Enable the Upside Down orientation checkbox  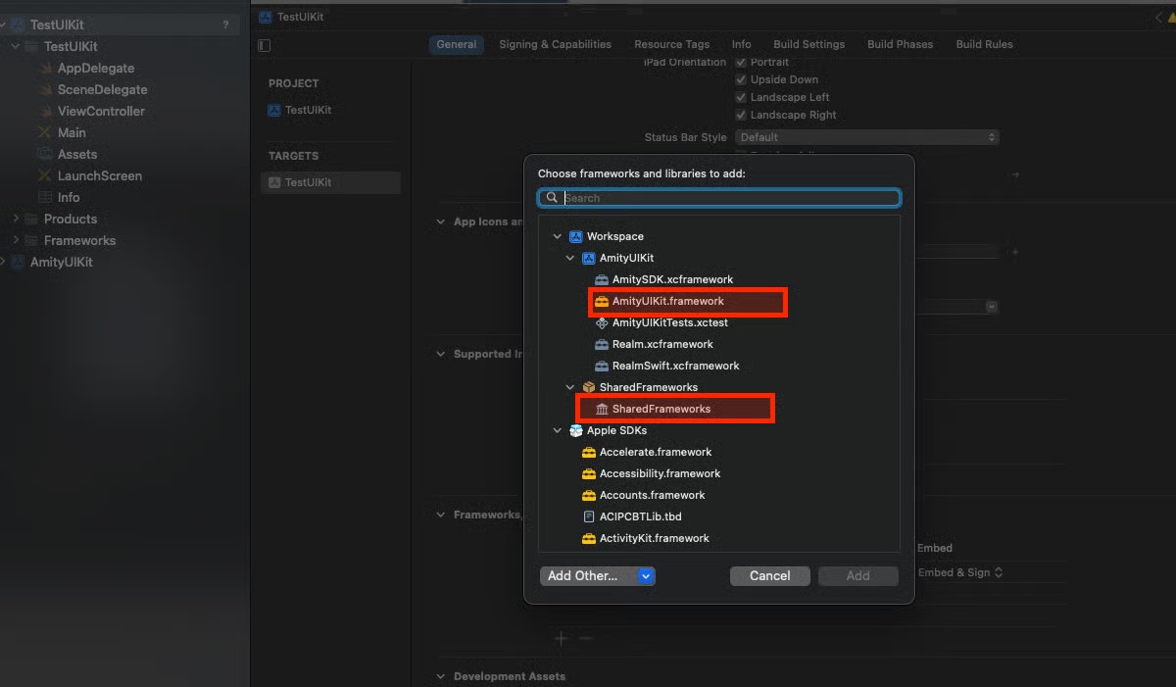tap(742, 79)
